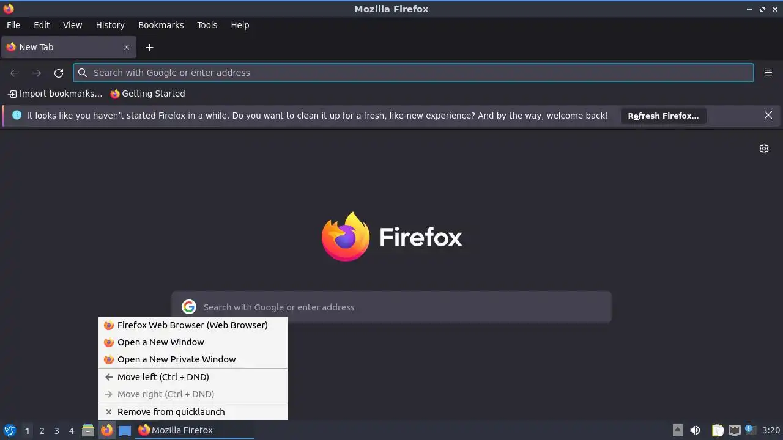Close the New Tab tab
The height and width of the screenshot is (440, 783).
(x=127, y=47)
